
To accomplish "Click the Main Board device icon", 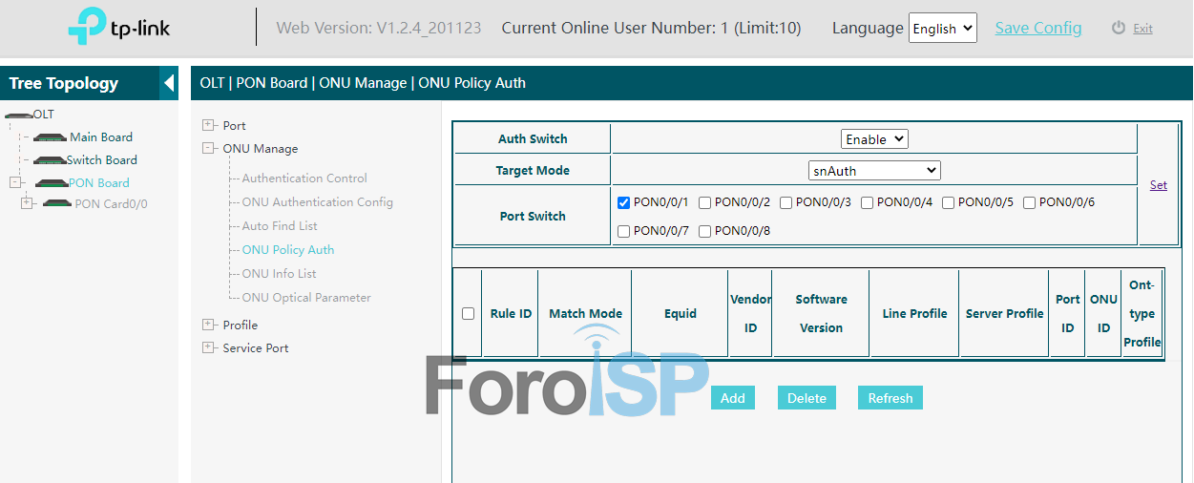I will tap(50, 137).
